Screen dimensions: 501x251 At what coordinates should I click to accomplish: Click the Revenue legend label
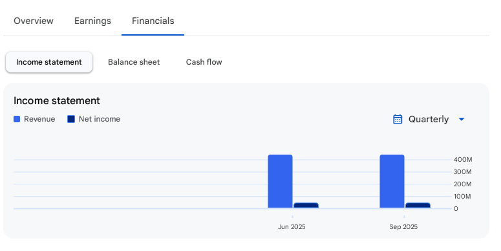39,119
